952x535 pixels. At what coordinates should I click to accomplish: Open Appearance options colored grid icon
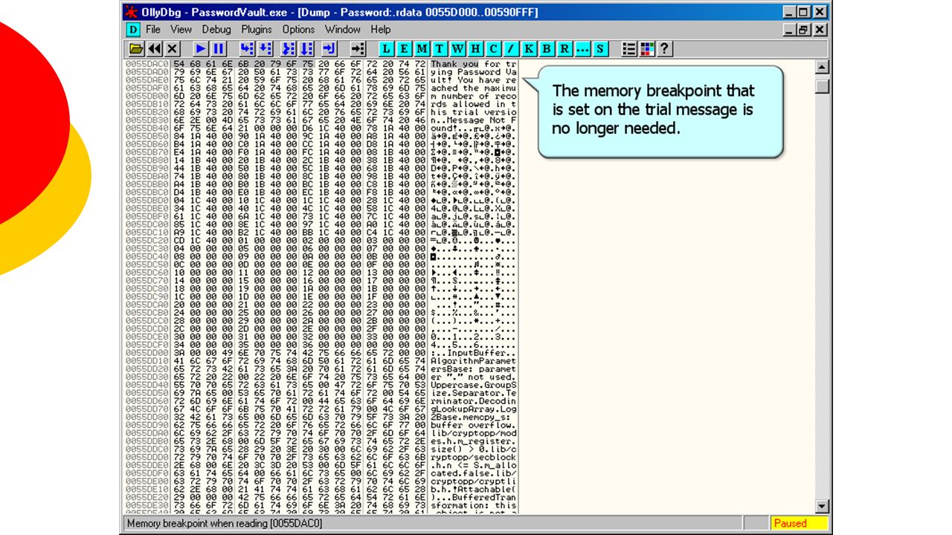[647, 49]
